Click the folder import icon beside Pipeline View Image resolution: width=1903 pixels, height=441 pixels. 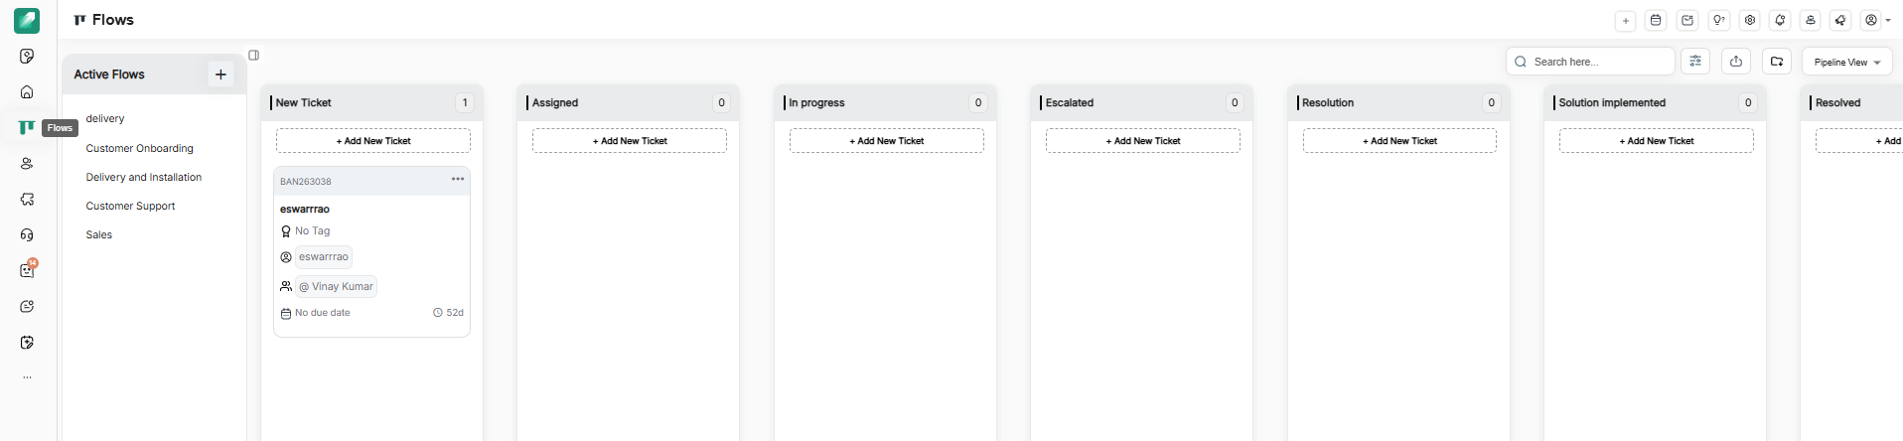click(1777, 62)
